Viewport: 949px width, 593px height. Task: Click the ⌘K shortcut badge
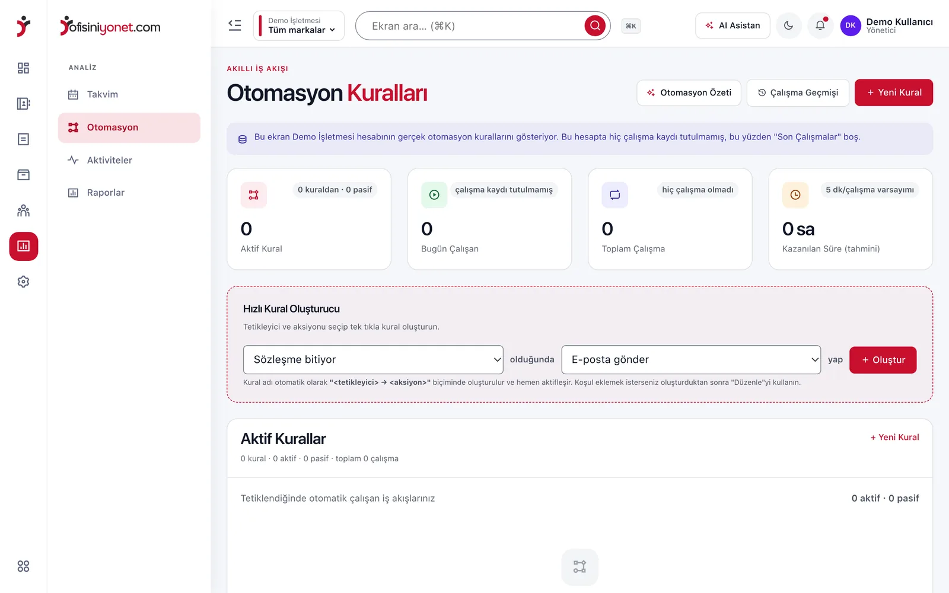[x=630, y=26]
